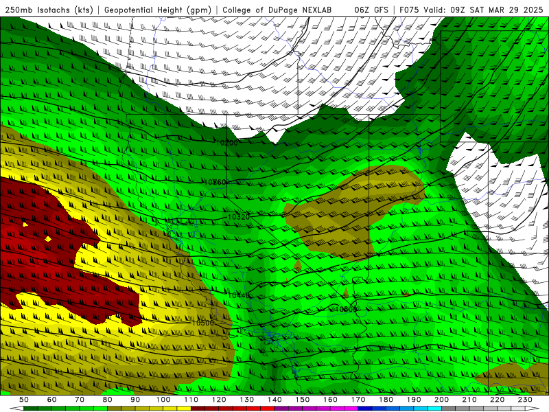Click the 80 value on the color scale

point(107,400)
